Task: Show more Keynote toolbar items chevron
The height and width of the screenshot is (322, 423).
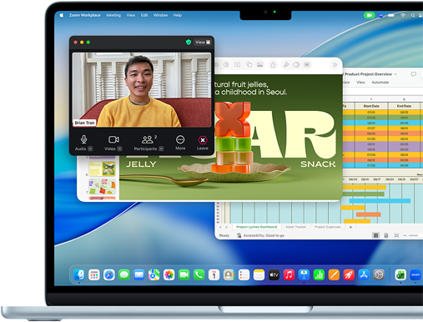Action: pos(335,65)
